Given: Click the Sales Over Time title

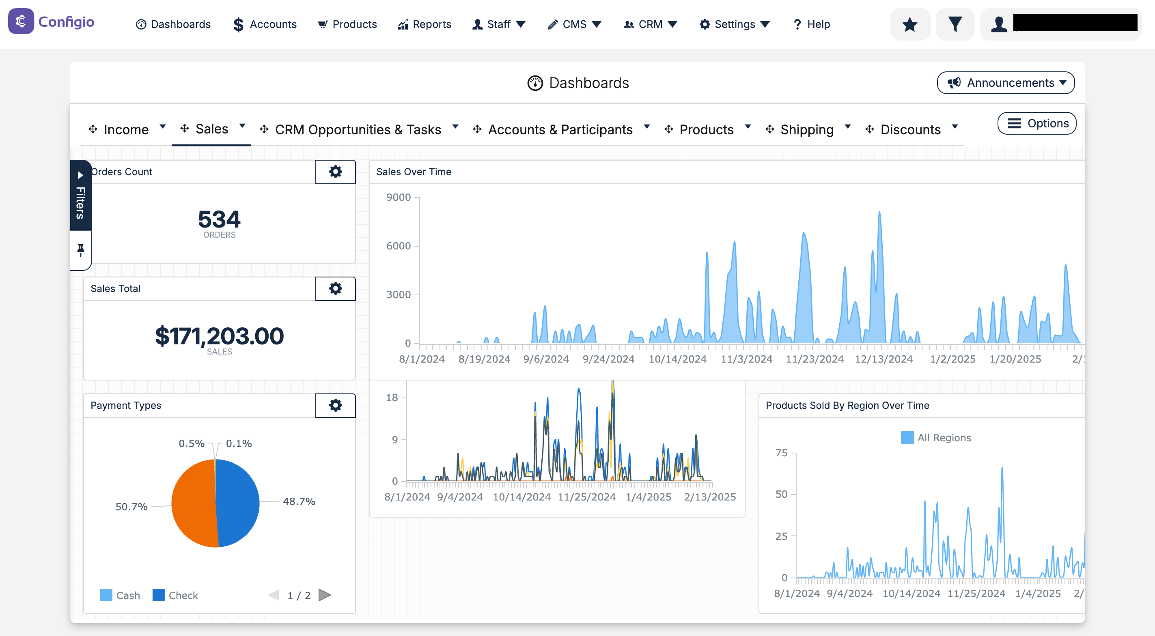Looking at the screenshot, I should point(414,172).
